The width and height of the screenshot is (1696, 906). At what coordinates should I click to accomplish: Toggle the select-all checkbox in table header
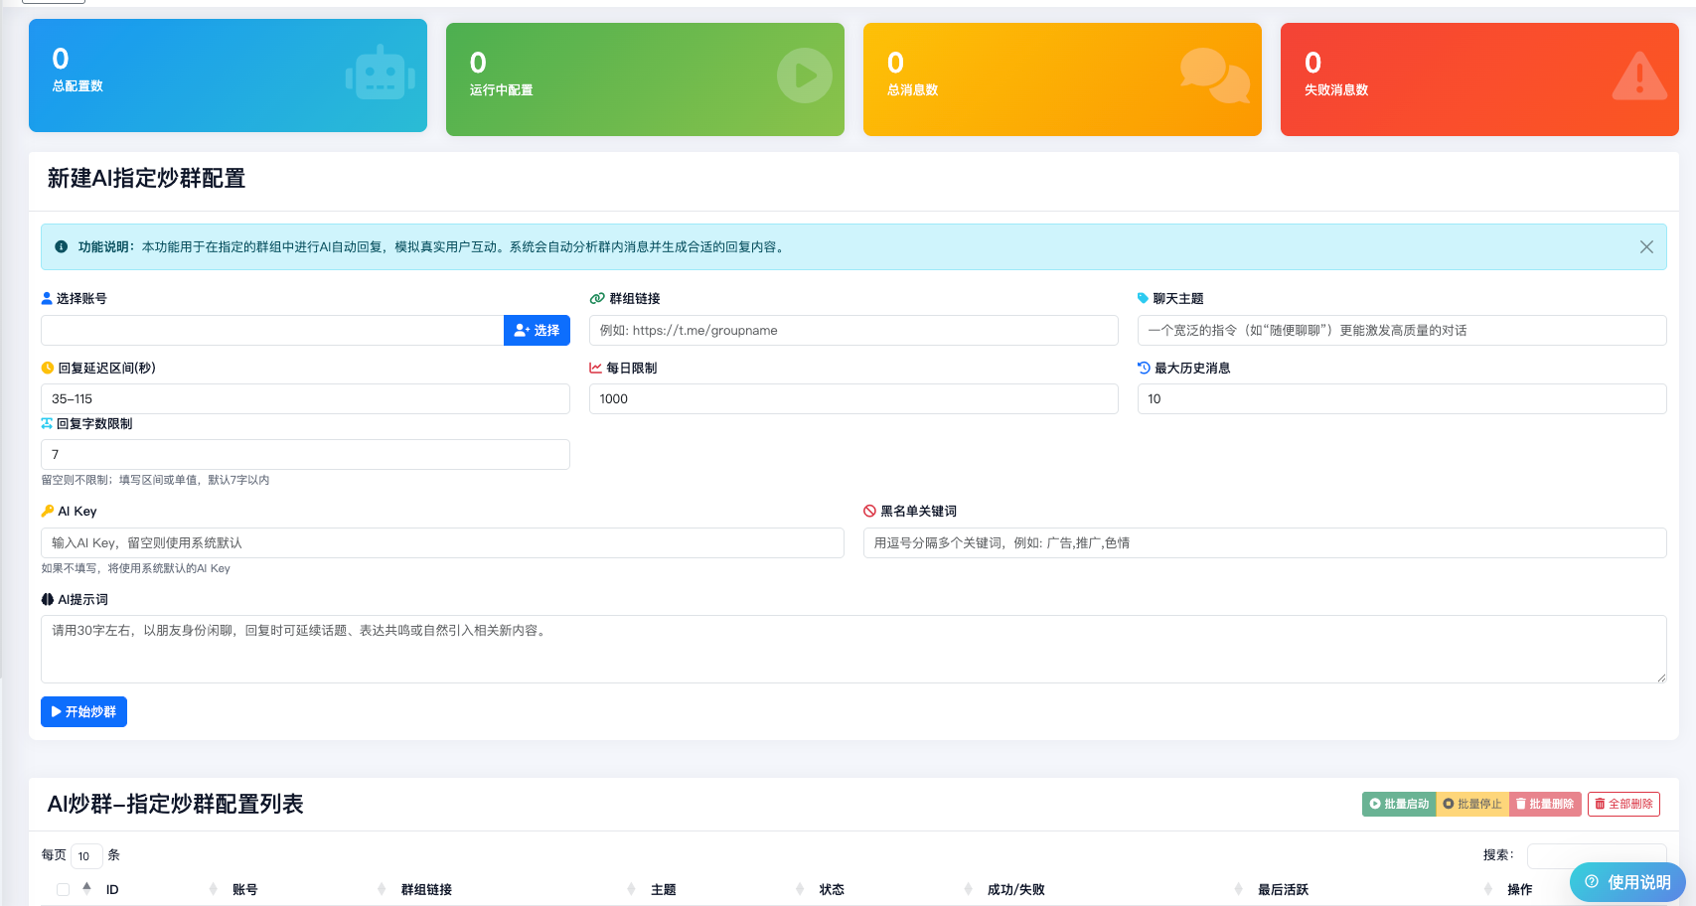63,890
